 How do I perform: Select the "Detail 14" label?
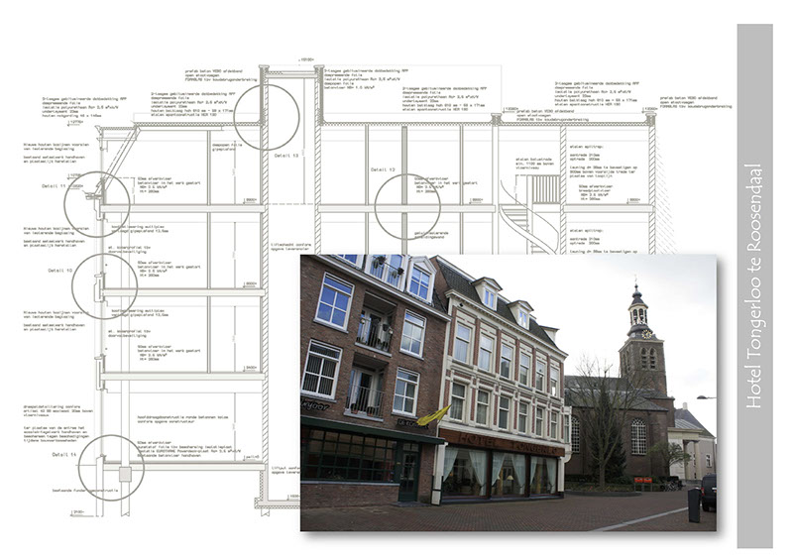tap(63, 454)
